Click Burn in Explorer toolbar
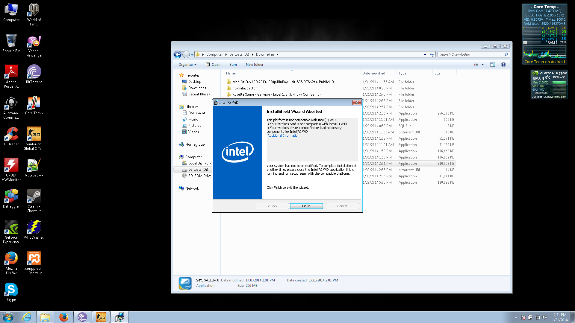 pyautogui.click(x=233, y=65)
